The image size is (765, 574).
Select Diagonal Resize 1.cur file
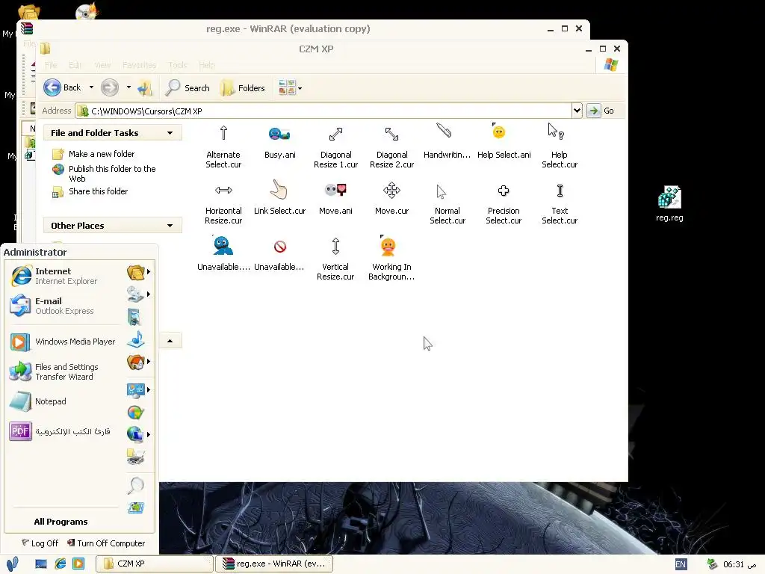coord(335,146)
